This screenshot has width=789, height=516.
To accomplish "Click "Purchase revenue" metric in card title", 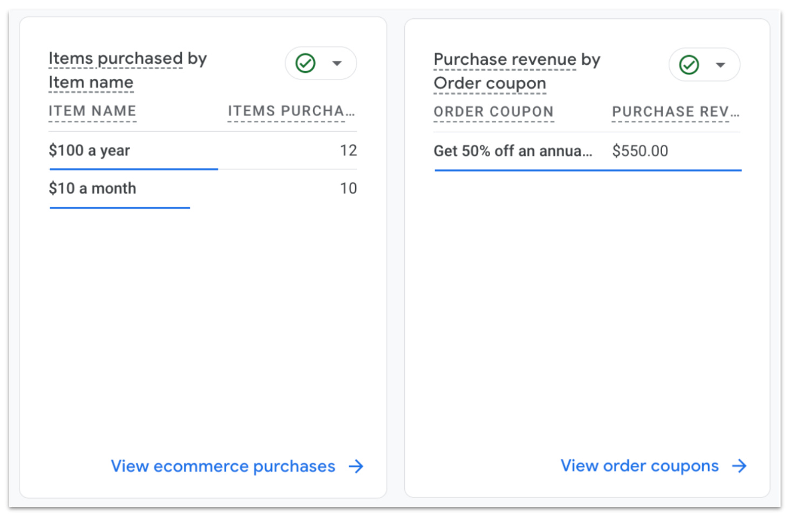I will [x=505, y=59].
